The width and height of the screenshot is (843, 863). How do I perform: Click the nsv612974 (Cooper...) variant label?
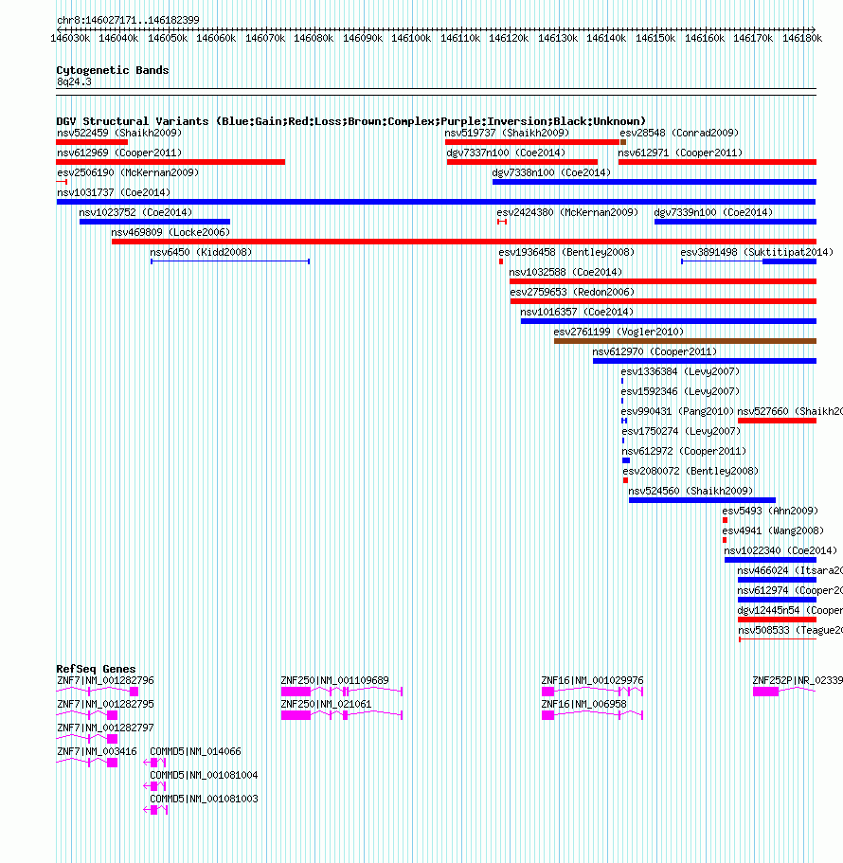[790, 590]
